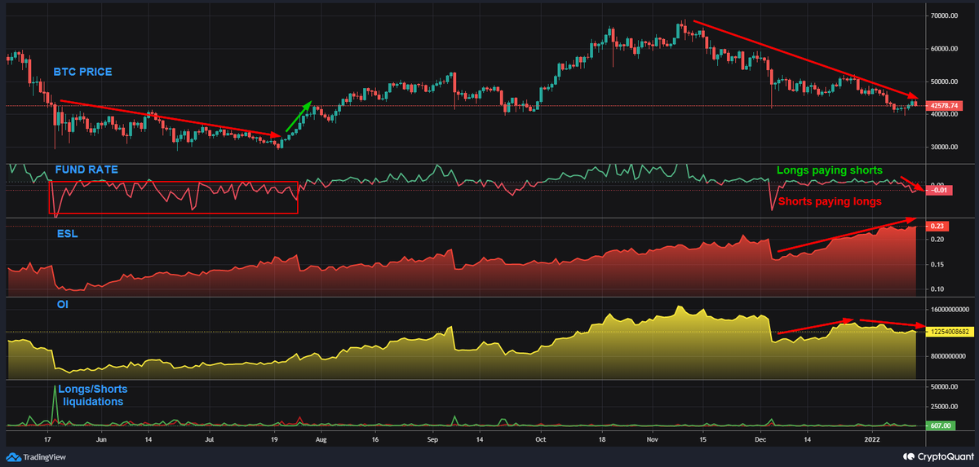The height and width of the screenshot is (467, 979).
Task: Select the FUND RATE pane label
Action: point(86,170)
